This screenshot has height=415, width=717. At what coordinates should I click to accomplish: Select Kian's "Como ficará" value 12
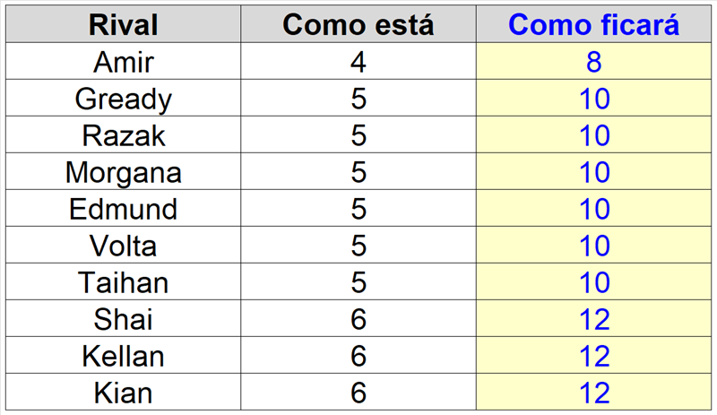593,393
